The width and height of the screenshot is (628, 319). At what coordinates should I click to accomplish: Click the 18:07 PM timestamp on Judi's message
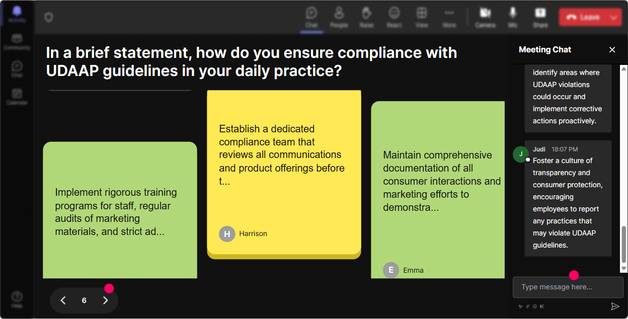(x=565, y=149)
